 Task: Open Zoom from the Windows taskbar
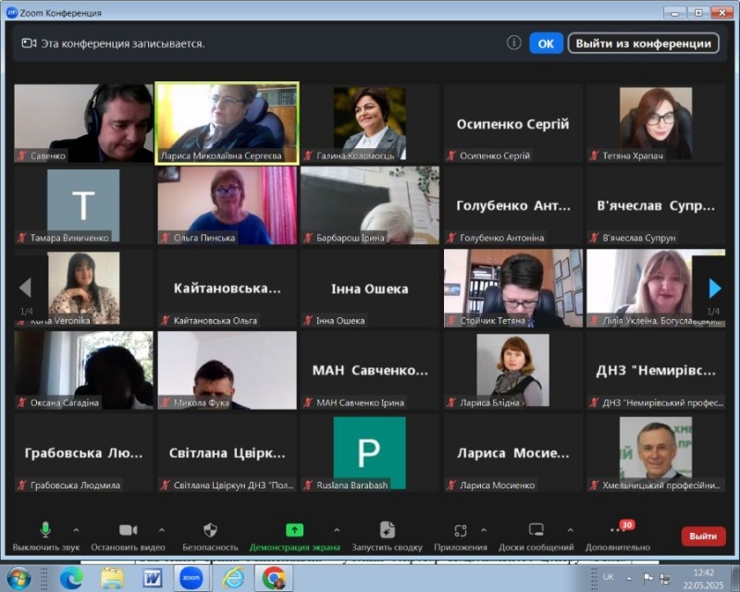pyautogui.click(x=192, y=578)
